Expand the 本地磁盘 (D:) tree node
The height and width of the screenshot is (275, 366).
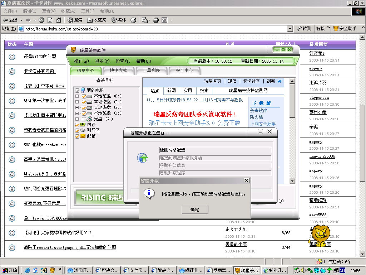point(77,102)
